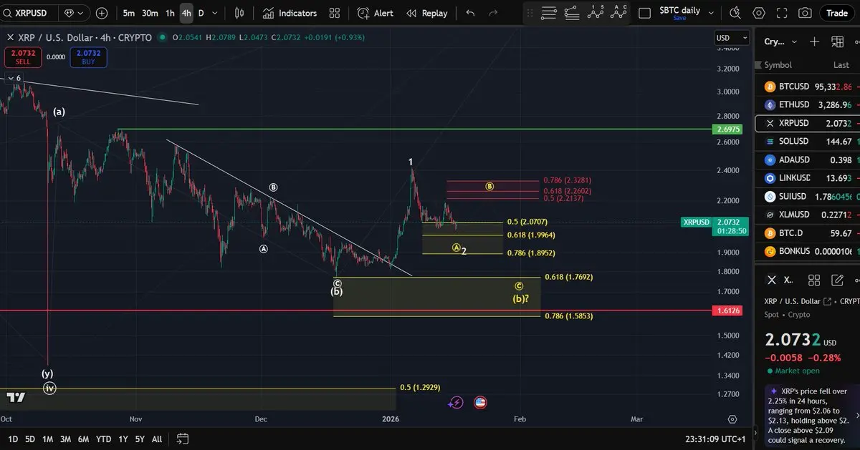Set date range to 6M

(x=83, y=439)
